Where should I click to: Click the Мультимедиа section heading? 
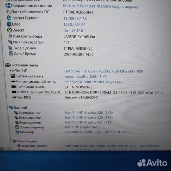27,141
